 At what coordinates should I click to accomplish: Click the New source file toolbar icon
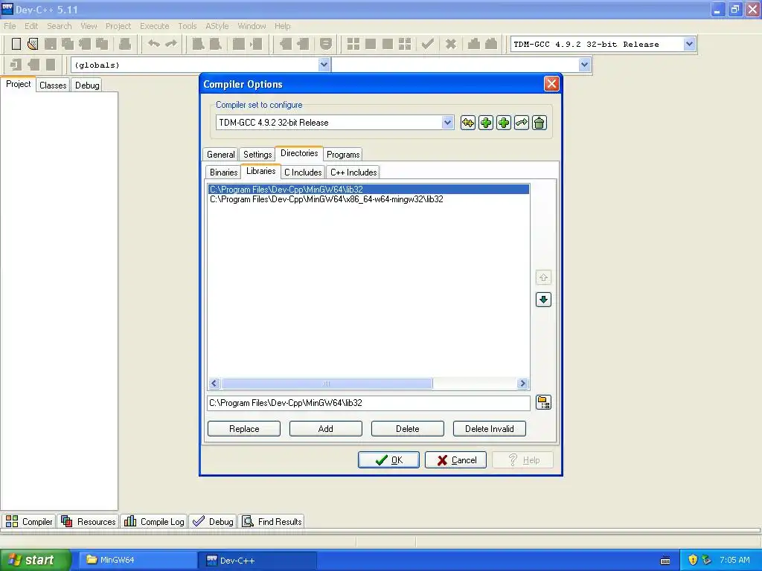(x=16, y=44)
